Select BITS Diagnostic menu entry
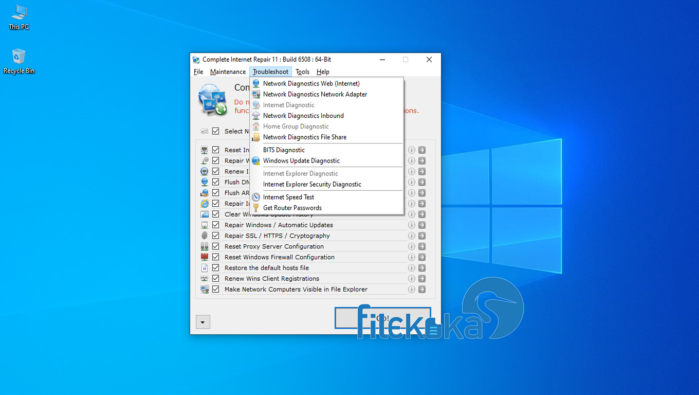Viewport: 699px width, 395px height. tap(327, 150)
